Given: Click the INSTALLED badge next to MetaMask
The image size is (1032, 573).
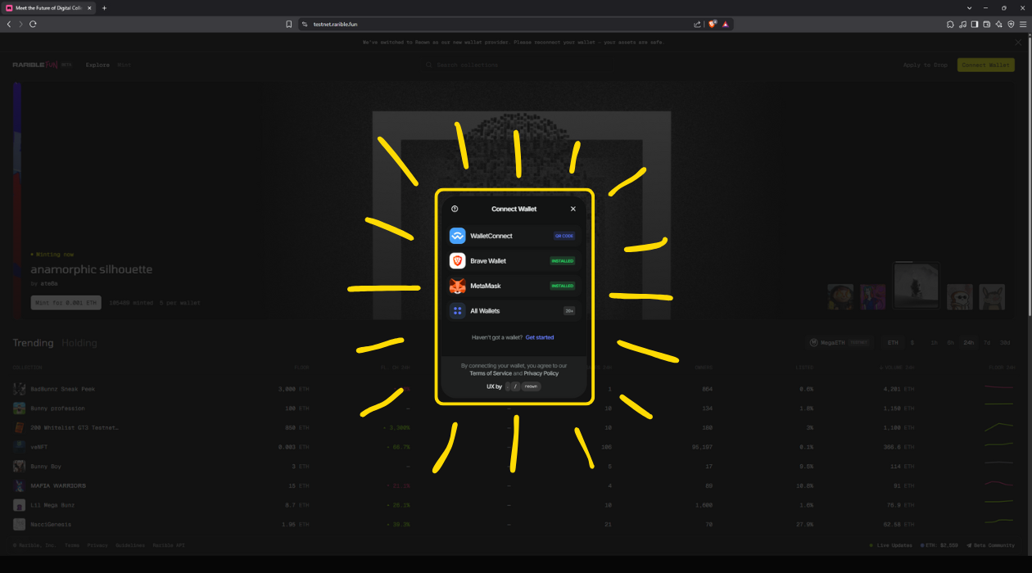Looking at the screenshot, I should coord(563,286).
